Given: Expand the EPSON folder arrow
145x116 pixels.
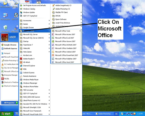Looking at the screenshot, I should tap(81, 16).
